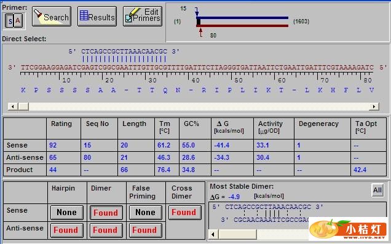Click right arrow of the sequence scrollbar
The width and height of the screenshot is (391, 244).
click(374, 106)
